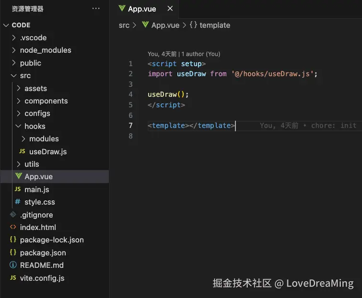The height and width of the screenshot is (298, 362).
Task: Click the Vue logo icon in editor tab
Action: (122, 9)
